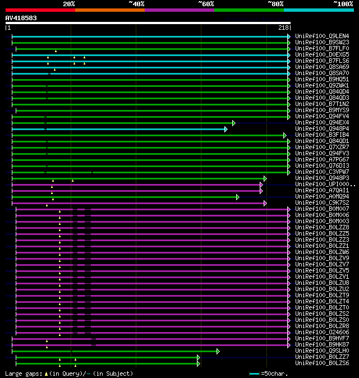Select the UniRef100_Q8SA70 label
This screenshot has height=378, width=359.
point(322,73)
